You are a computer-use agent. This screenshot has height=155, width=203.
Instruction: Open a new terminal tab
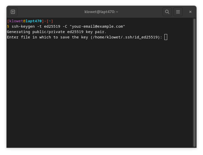13,12
